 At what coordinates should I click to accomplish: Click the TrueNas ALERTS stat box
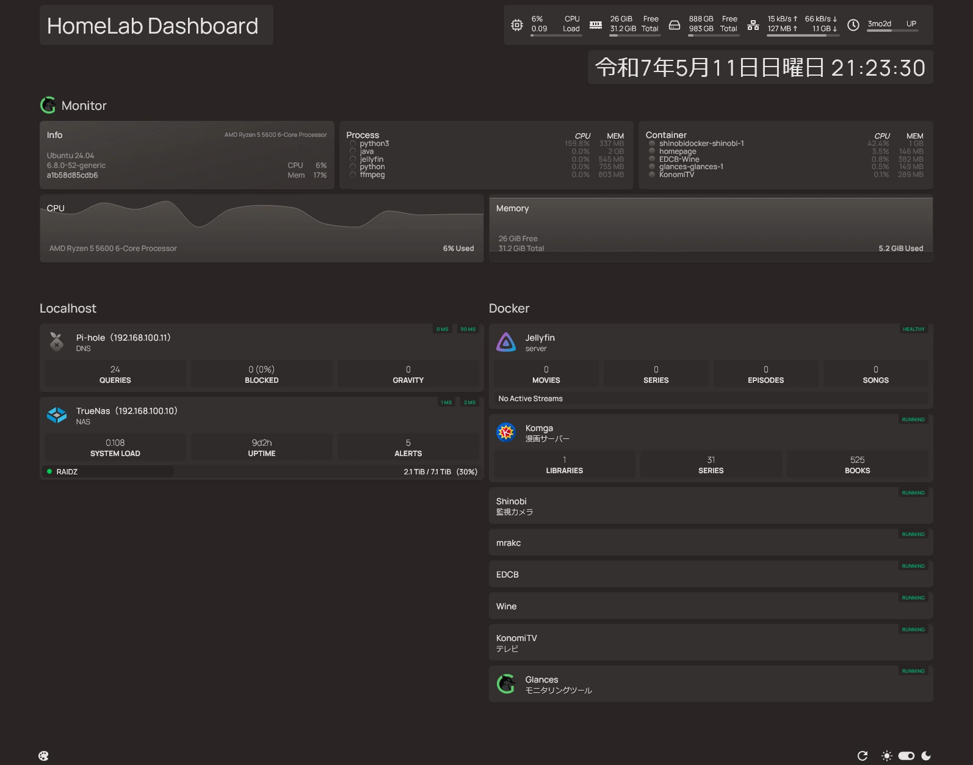pyautogui.click(x=408, y=448)
